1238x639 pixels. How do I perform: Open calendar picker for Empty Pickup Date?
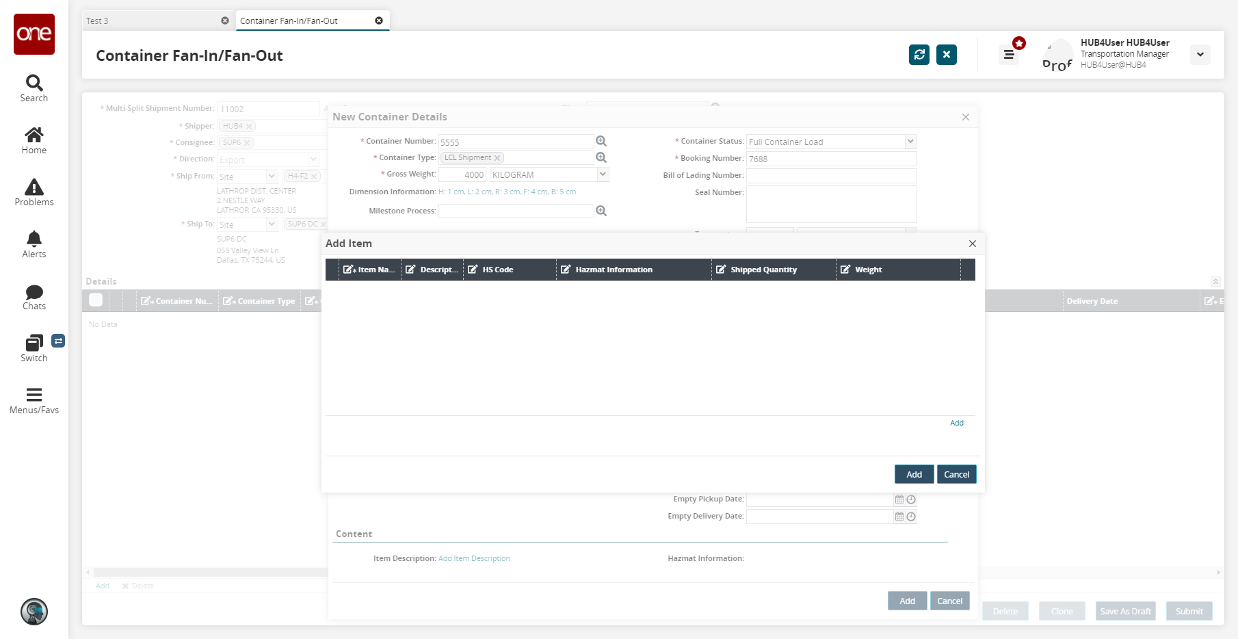tap(899, 499)
